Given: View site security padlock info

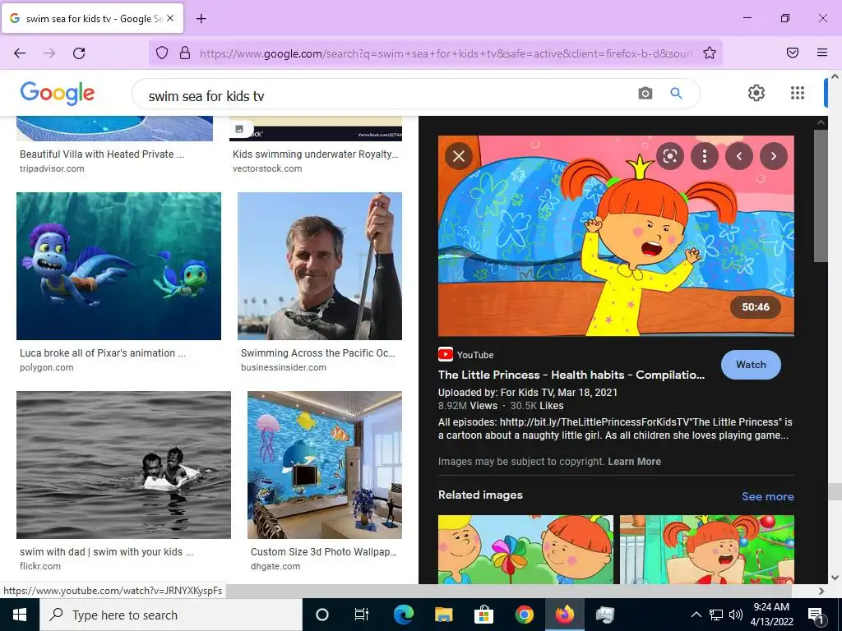Looking at the screenshot, I should pos(185,53).
